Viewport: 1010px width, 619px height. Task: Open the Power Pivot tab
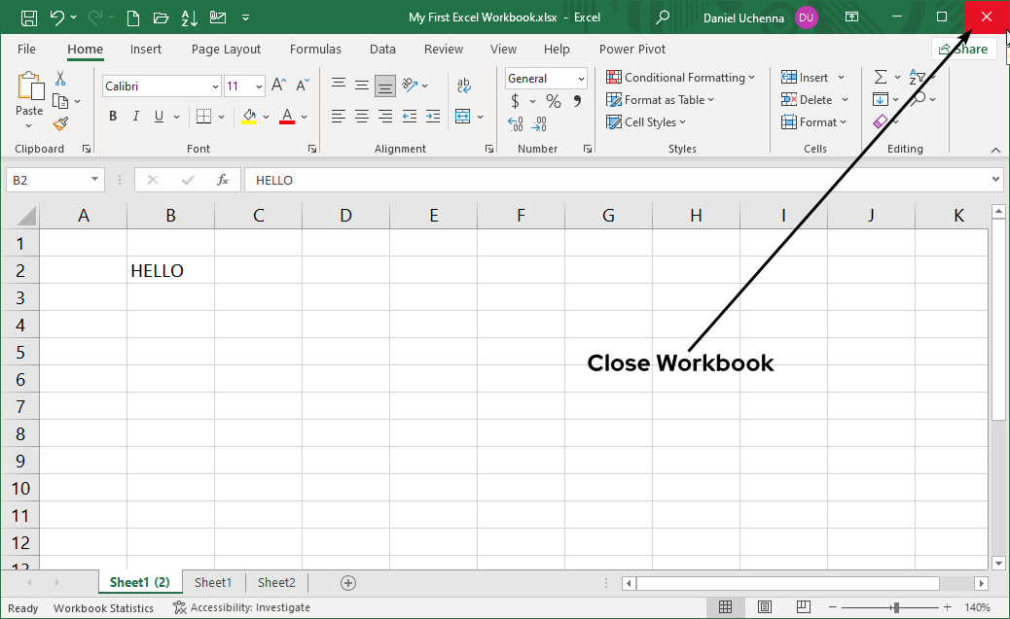(x=631, y=49)
